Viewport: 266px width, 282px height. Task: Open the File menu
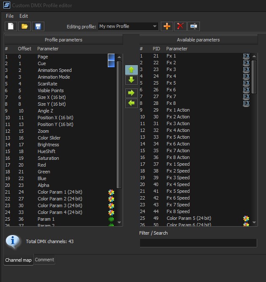pyautogui.click(x=10, y=16)
